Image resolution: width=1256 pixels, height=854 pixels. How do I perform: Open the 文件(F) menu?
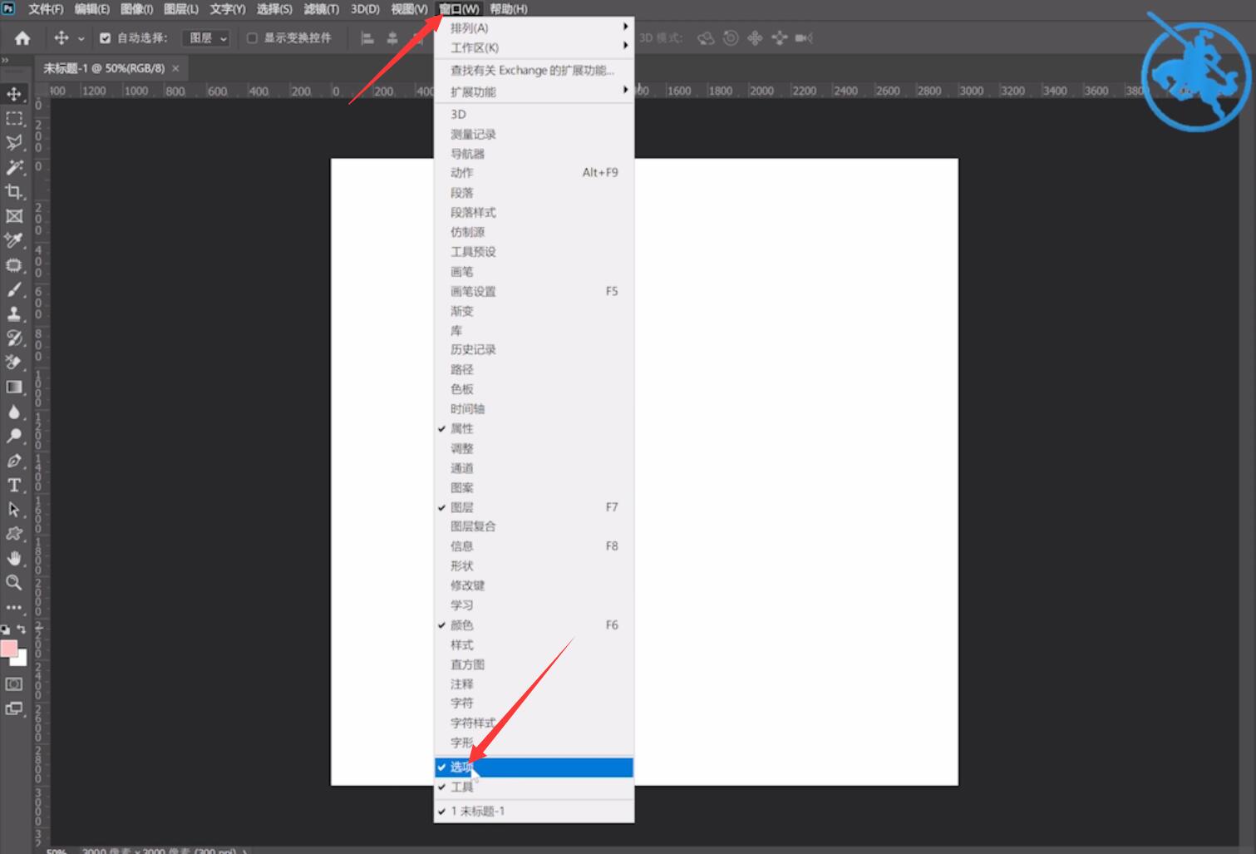click(x=46, y=9)
